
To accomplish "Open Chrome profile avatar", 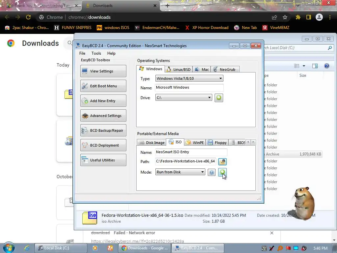I will click(x=319, y=17).
